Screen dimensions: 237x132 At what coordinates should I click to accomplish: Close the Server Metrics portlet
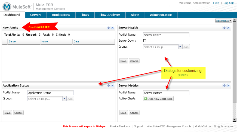pos(228,85)
